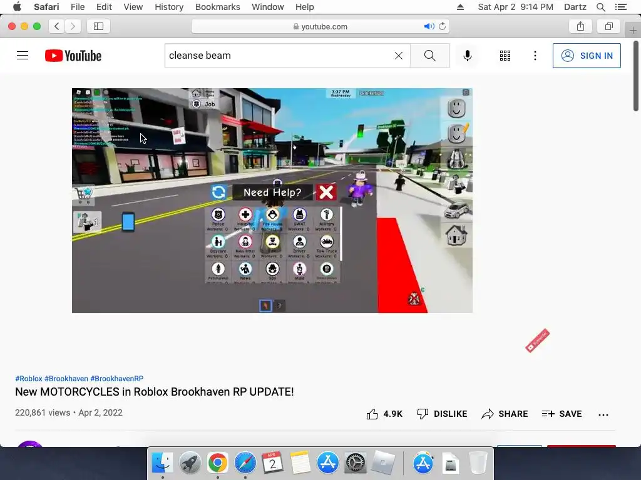Image resolution: width=641 pixels, height=480 pixels.
Task: Click the Dartz user name
Action: 575,7
